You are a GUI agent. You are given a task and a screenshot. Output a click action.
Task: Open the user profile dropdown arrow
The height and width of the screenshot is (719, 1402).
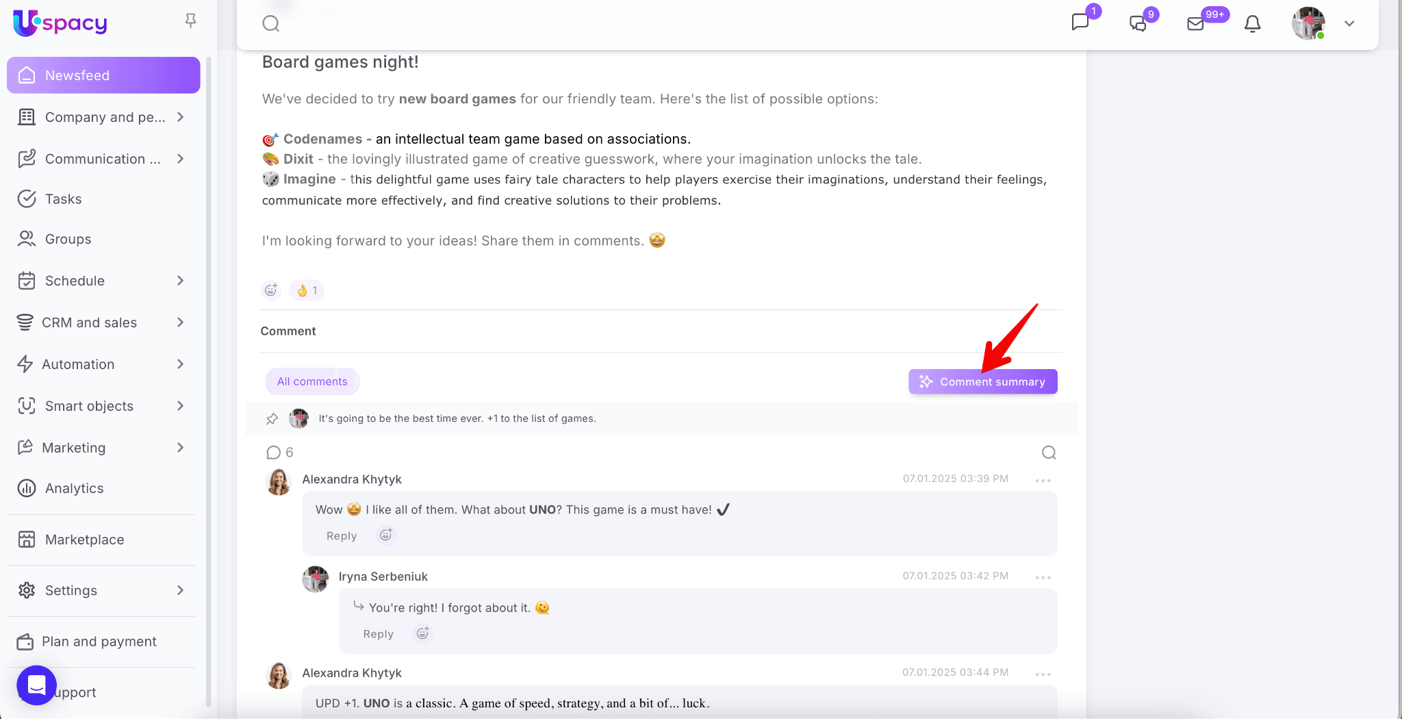point(1349,24)
